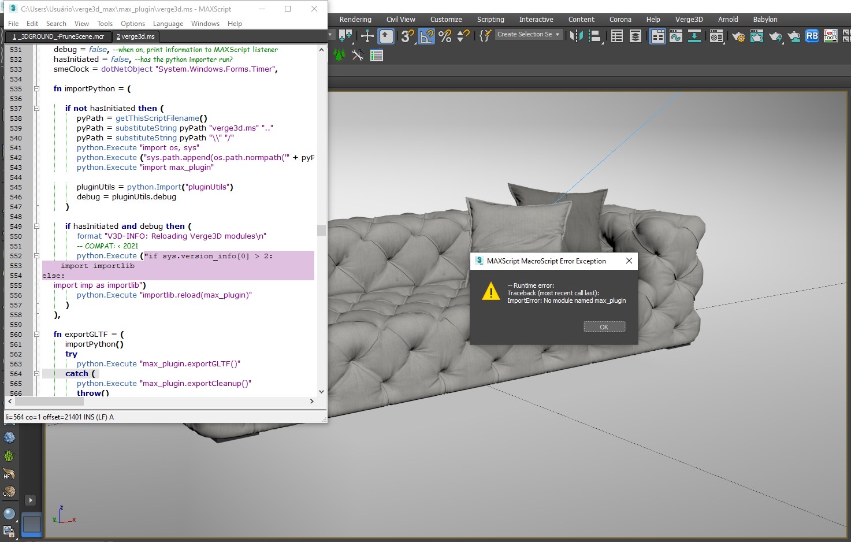Toggle the Layer Explorer icon
Viewport: 851px width, 542px height.
(x=636, y=36)
